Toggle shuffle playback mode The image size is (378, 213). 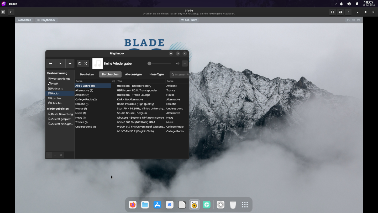point(86,63)
